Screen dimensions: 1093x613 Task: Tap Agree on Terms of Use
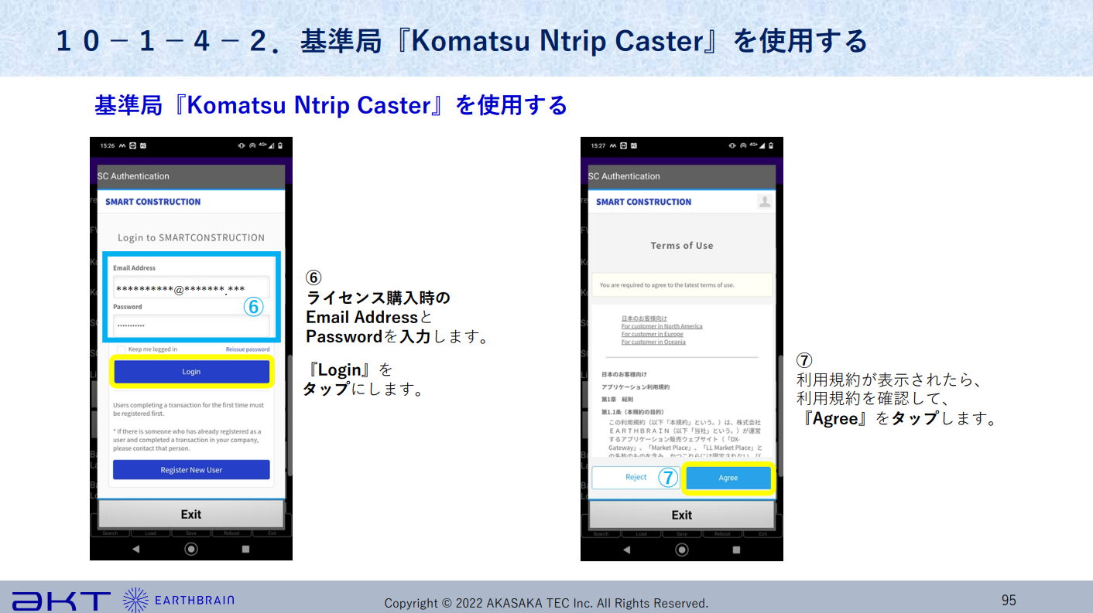click(728, 478)
